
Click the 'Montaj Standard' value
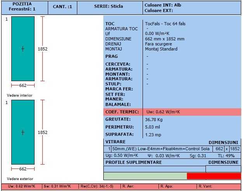[161, 49]
